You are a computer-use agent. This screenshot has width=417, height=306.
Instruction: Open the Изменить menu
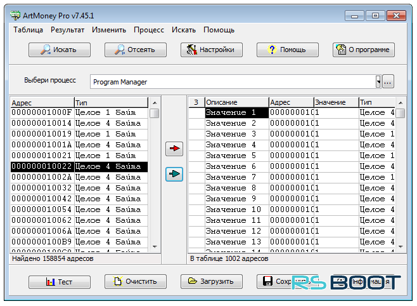tap(109, 30)
